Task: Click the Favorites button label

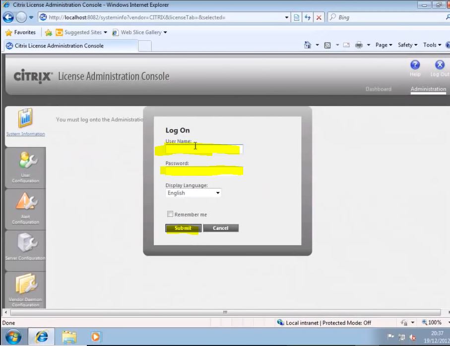Action: [25, 32]
